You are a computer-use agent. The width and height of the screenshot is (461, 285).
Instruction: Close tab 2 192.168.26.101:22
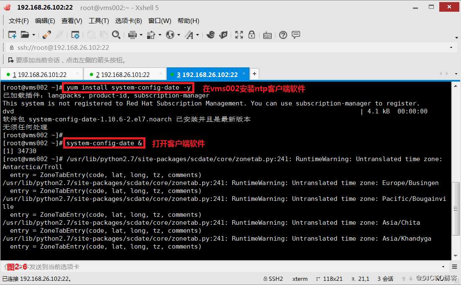click(160, 74)
